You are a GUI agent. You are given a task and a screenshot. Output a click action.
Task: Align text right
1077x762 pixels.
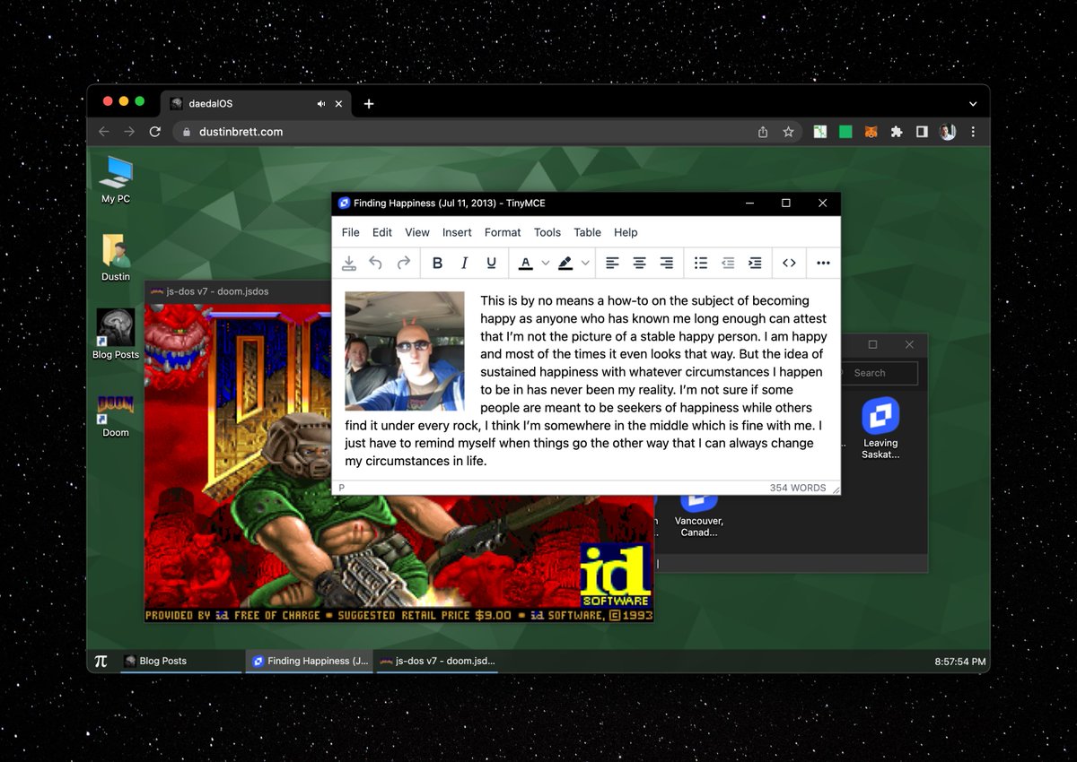tap(667, 263)
